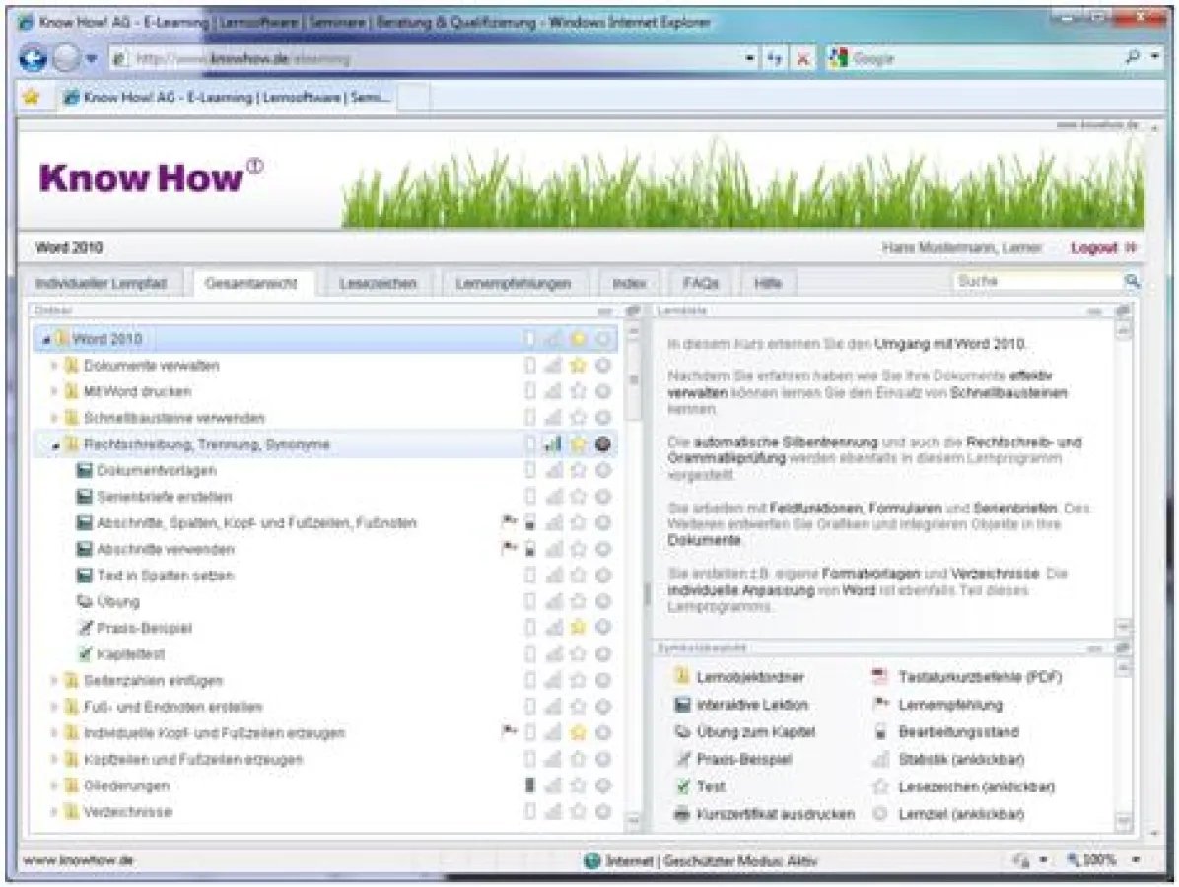Open the address bar history dropdown
This screenshot has height=887, width=1179.
click(748, 58)
